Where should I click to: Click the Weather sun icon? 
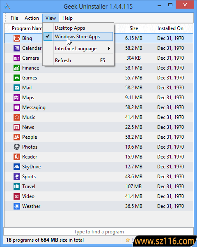[17, 206]
